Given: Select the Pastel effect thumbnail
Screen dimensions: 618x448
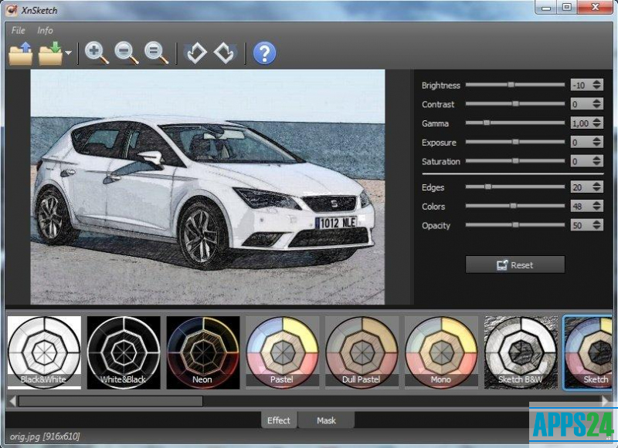Looking at the screenshot, I should point(283,352).
